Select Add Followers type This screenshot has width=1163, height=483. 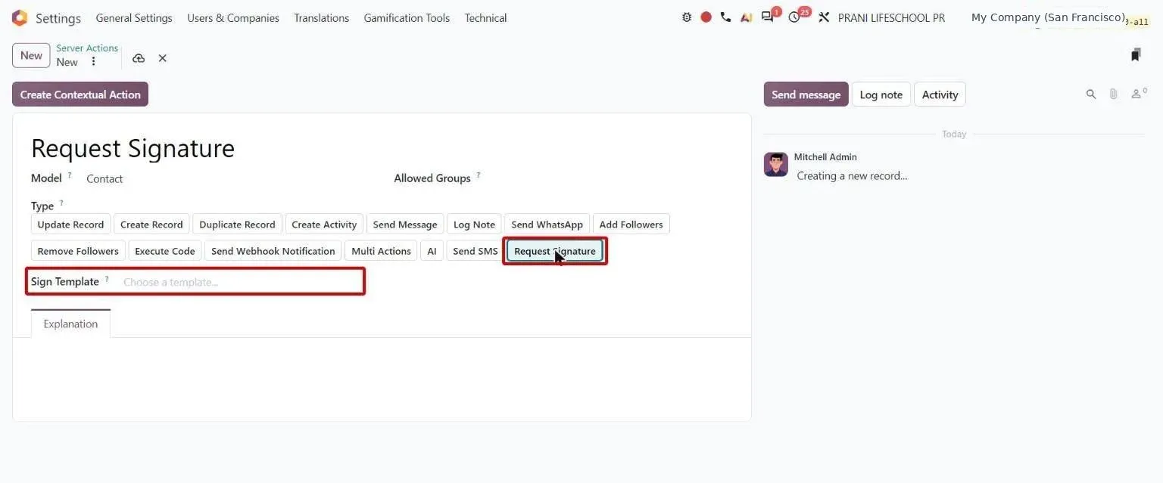tap(631, 224)
